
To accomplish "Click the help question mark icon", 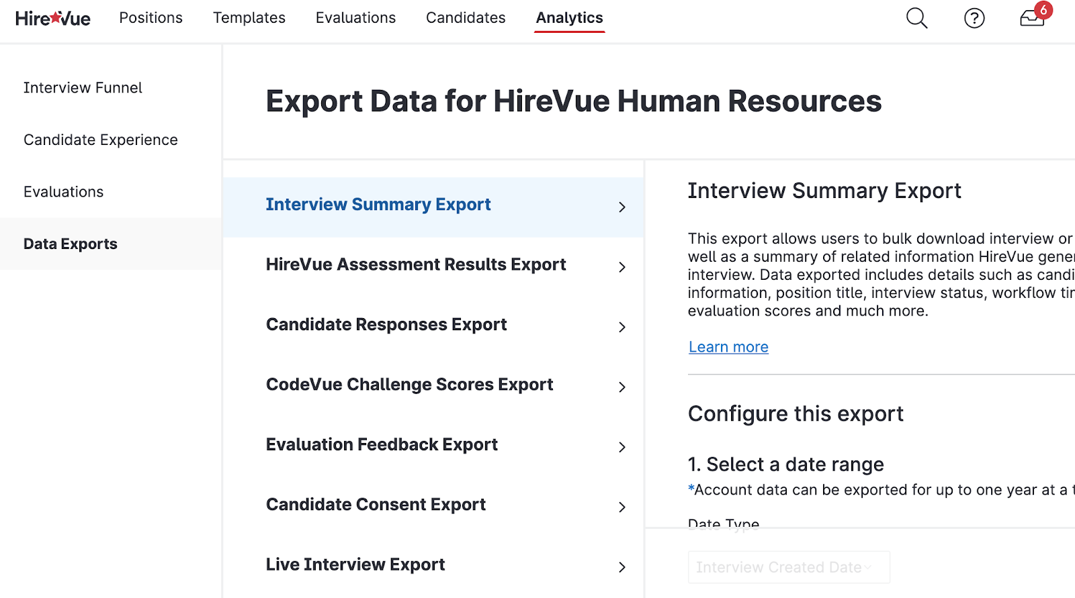I will pyautogui.click(x=974, y=18).
